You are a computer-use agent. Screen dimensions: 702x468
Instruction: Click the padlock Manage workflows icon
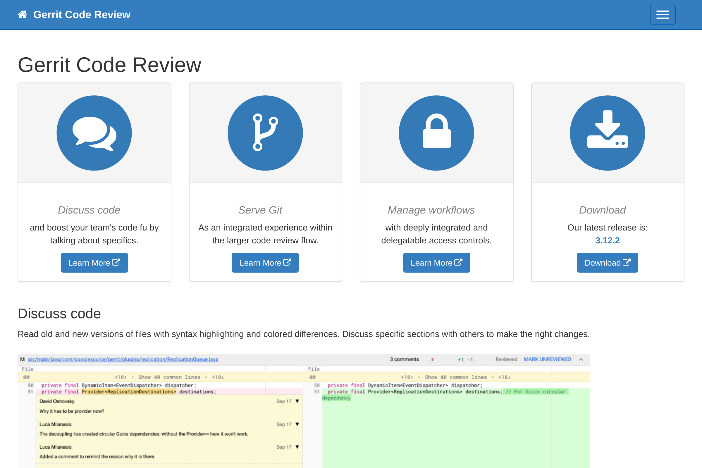[x=436, y=133]
